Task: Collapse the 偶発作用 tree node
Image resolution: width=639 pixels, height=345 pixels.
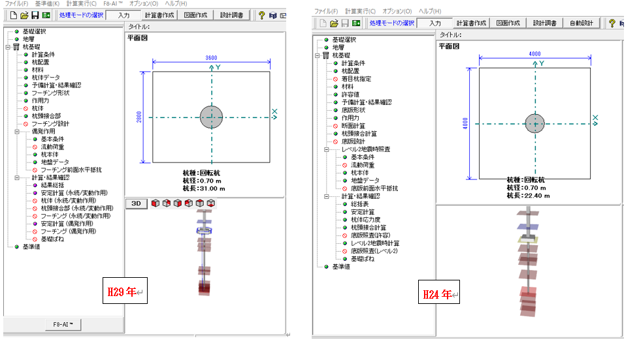Action: [17, 131]
